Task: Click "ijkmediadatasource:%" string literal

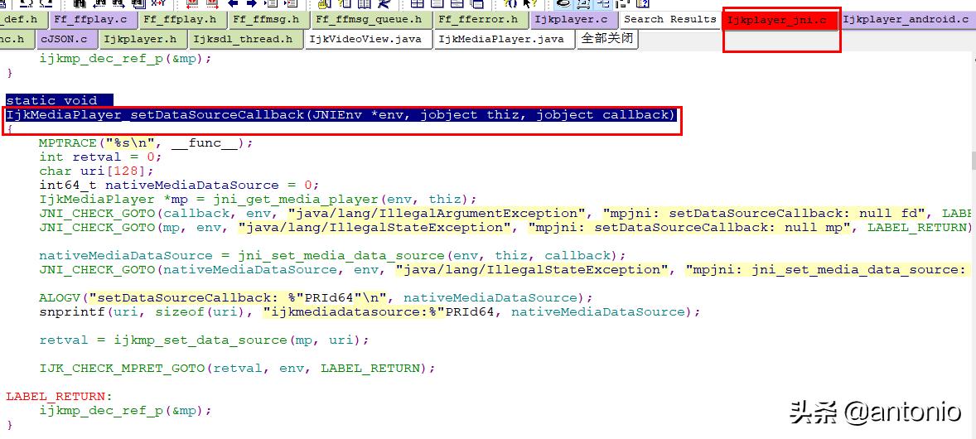Action: click(x=352, y=312)
